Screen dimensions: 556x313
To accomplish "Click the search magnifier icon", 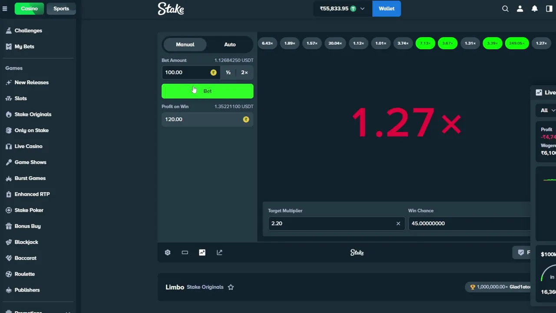I will tap(505, 9).
